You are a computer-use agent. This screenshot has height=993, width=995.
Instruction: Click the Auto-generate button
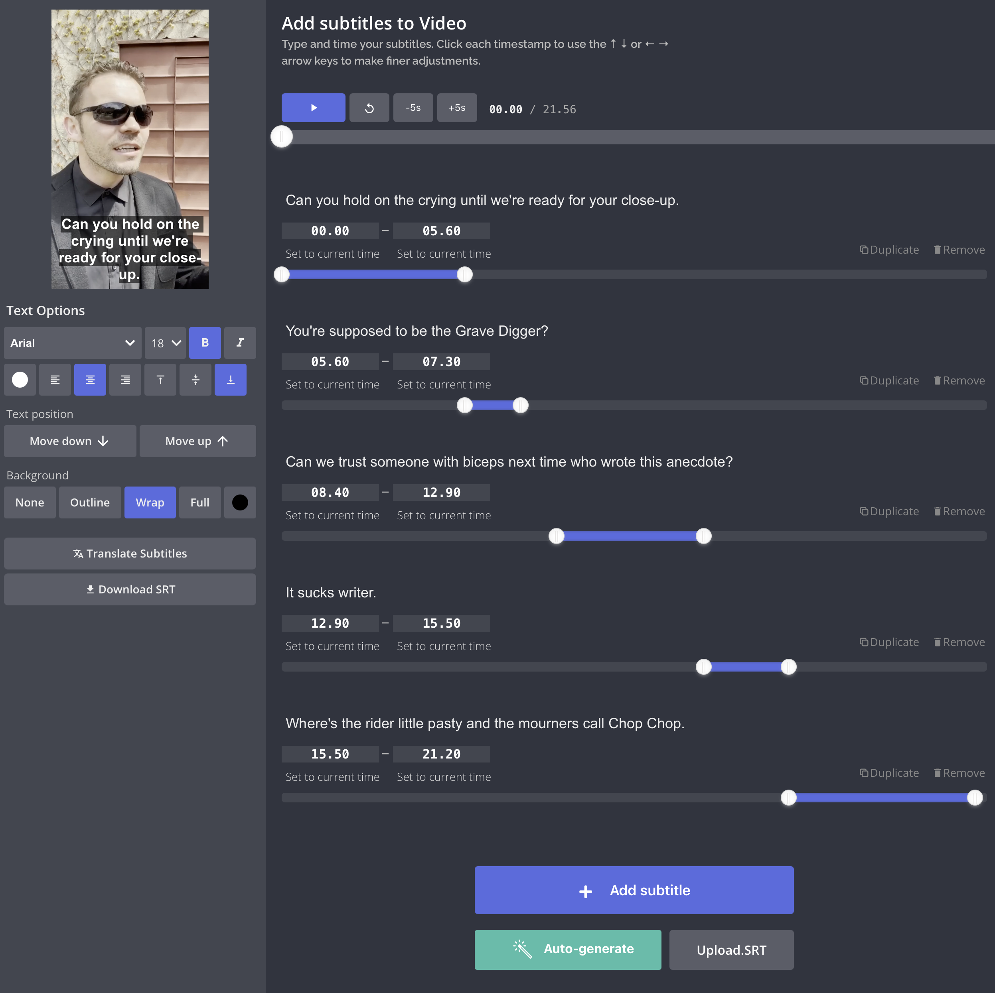click(568, 949)
